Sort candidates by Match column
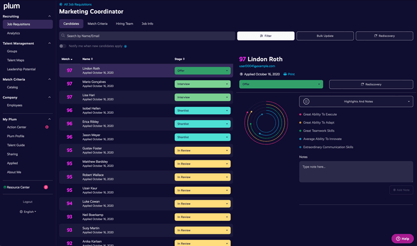Screen dimensions: 417x246 [x=66, y=59]
